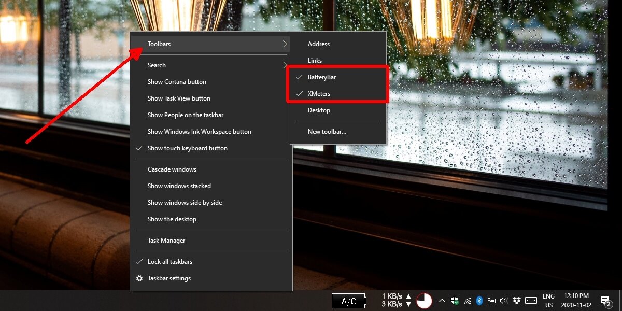622x311 pixels.
Task: Open the Wi-Fi network icon
Action: pyautogui.click(x=467, y=301)
